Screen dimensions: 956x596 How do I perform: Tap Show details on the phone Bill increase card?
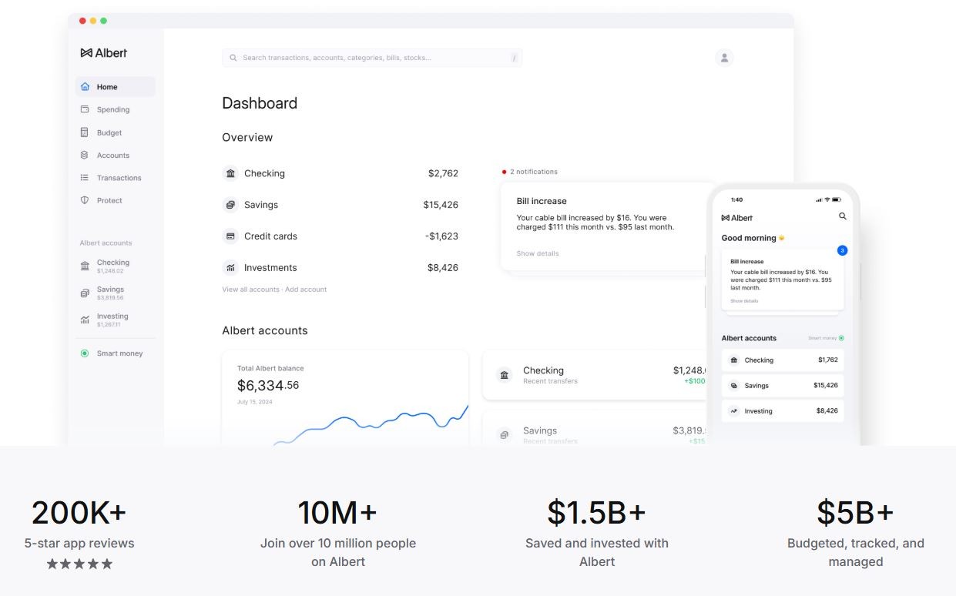point(744,301)
